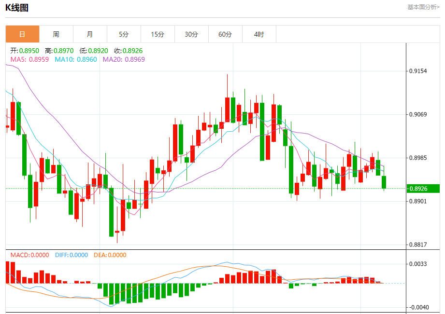Screen dimensions: 445x314
Task: Switch to the 月 monthly tab
Action: [x=90, y=34]
